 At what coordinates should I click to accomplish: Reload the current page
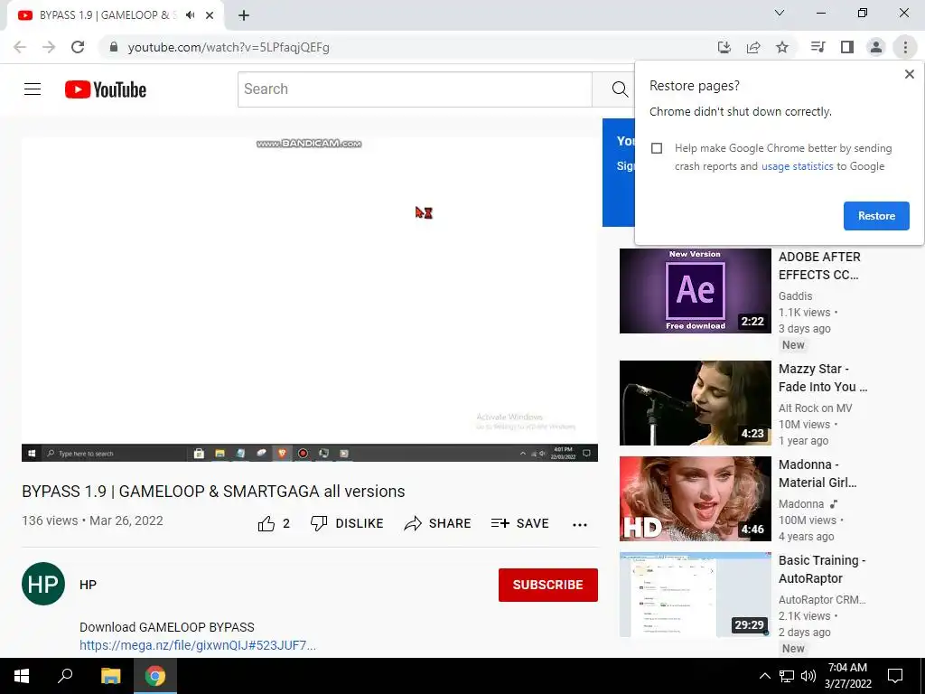click(78, 47)
